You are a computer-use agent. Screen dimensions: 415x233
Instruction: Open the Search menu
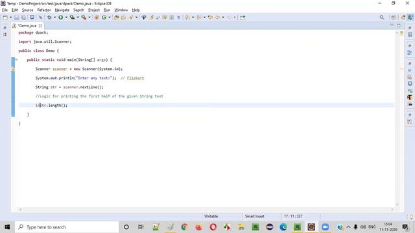pyautogui.click(x=79, y=10)
